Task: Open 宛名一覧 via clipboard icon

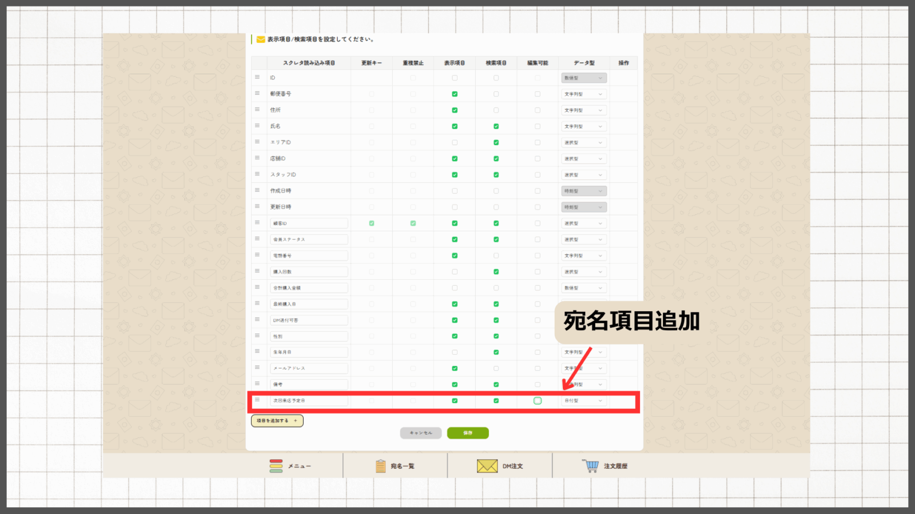Action: 380,466
